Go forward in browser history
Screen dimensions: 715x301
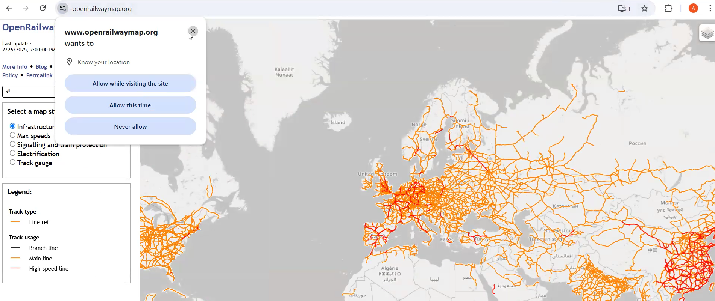click(x=26, y=8)
